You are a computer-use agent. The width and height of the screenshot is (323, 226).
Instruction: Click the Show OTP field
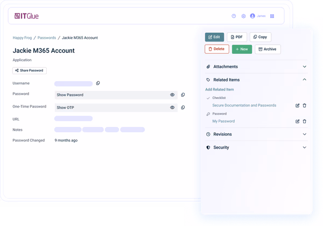coord(116,108)
